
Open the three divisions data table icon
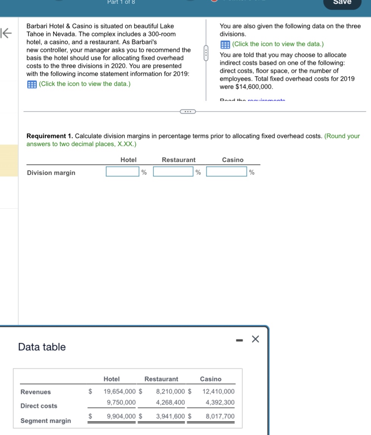pos(225,44)
